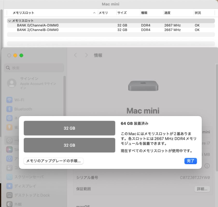Click the 詳細... warranty button
Screen dimensions: 218x207
coord(202,189)
